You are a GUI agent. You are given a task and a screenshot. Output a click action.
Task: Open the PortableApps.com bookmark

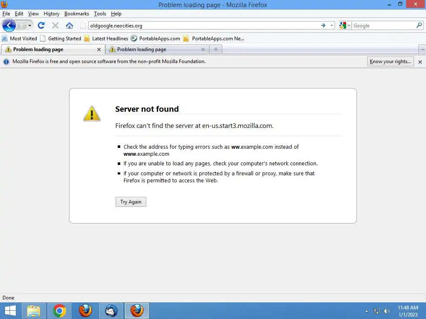click(156, 39)
